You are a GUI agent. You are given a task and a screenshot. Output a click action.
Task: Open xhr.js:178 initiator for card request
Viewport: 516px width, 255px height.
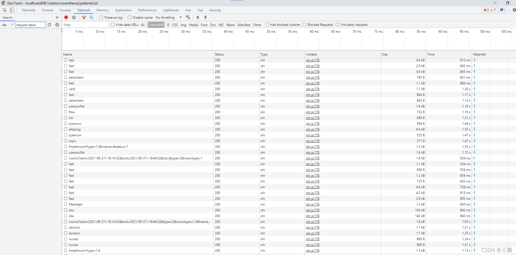[x=312, y=89]
